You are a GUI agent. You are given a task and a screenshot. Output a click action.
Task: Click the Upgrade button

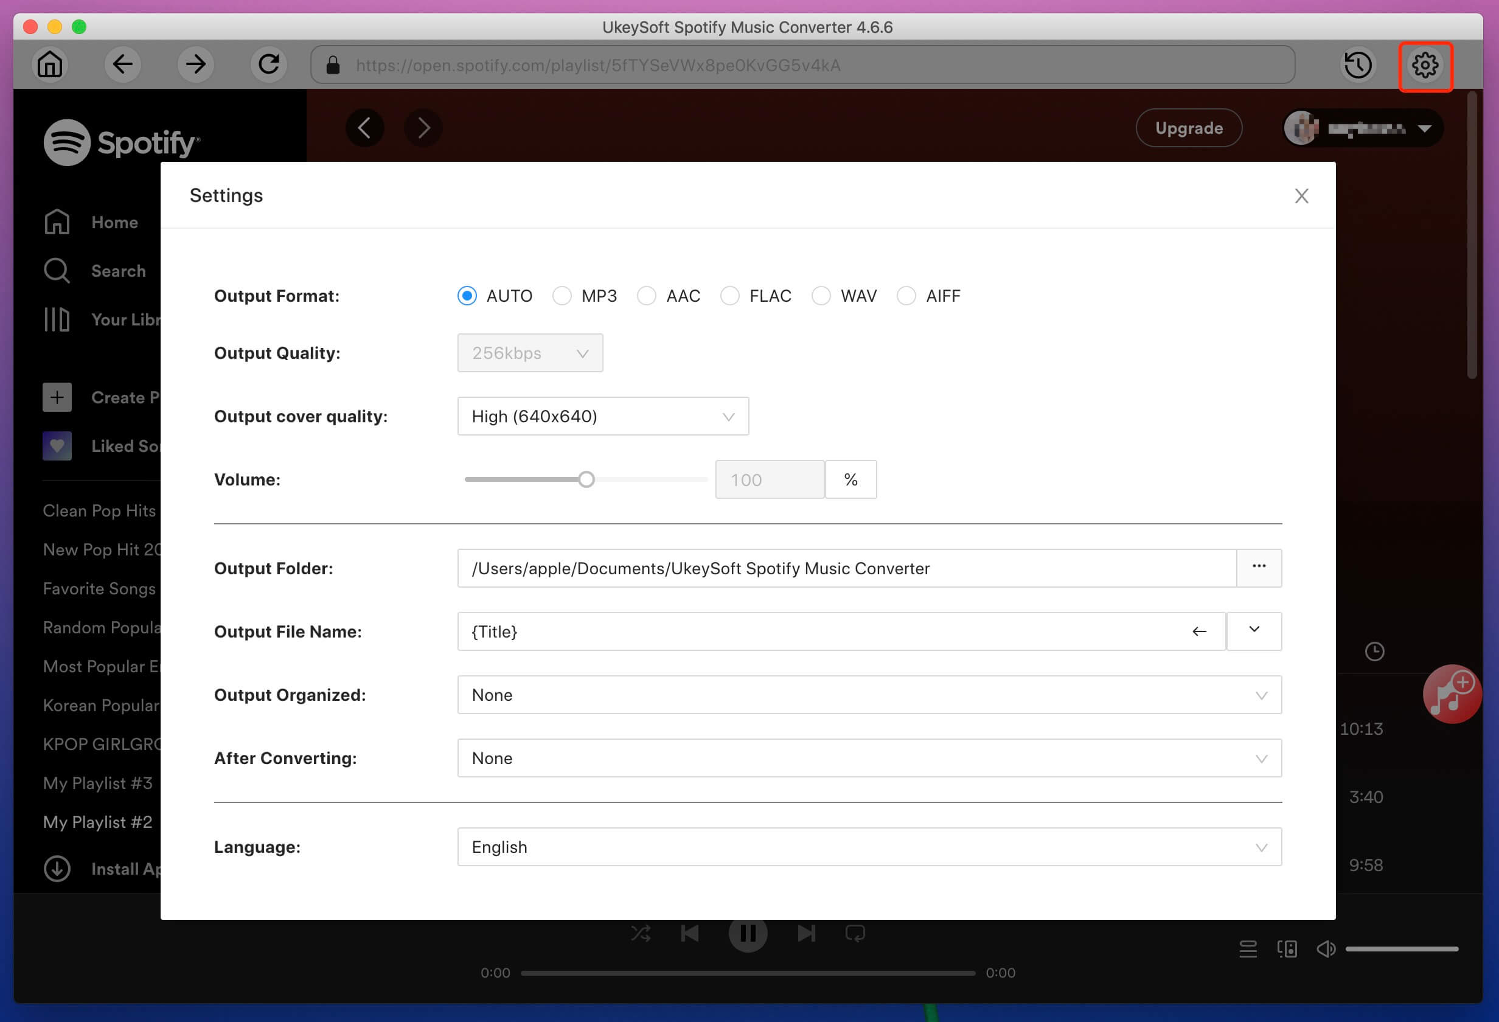[1191, 127]
